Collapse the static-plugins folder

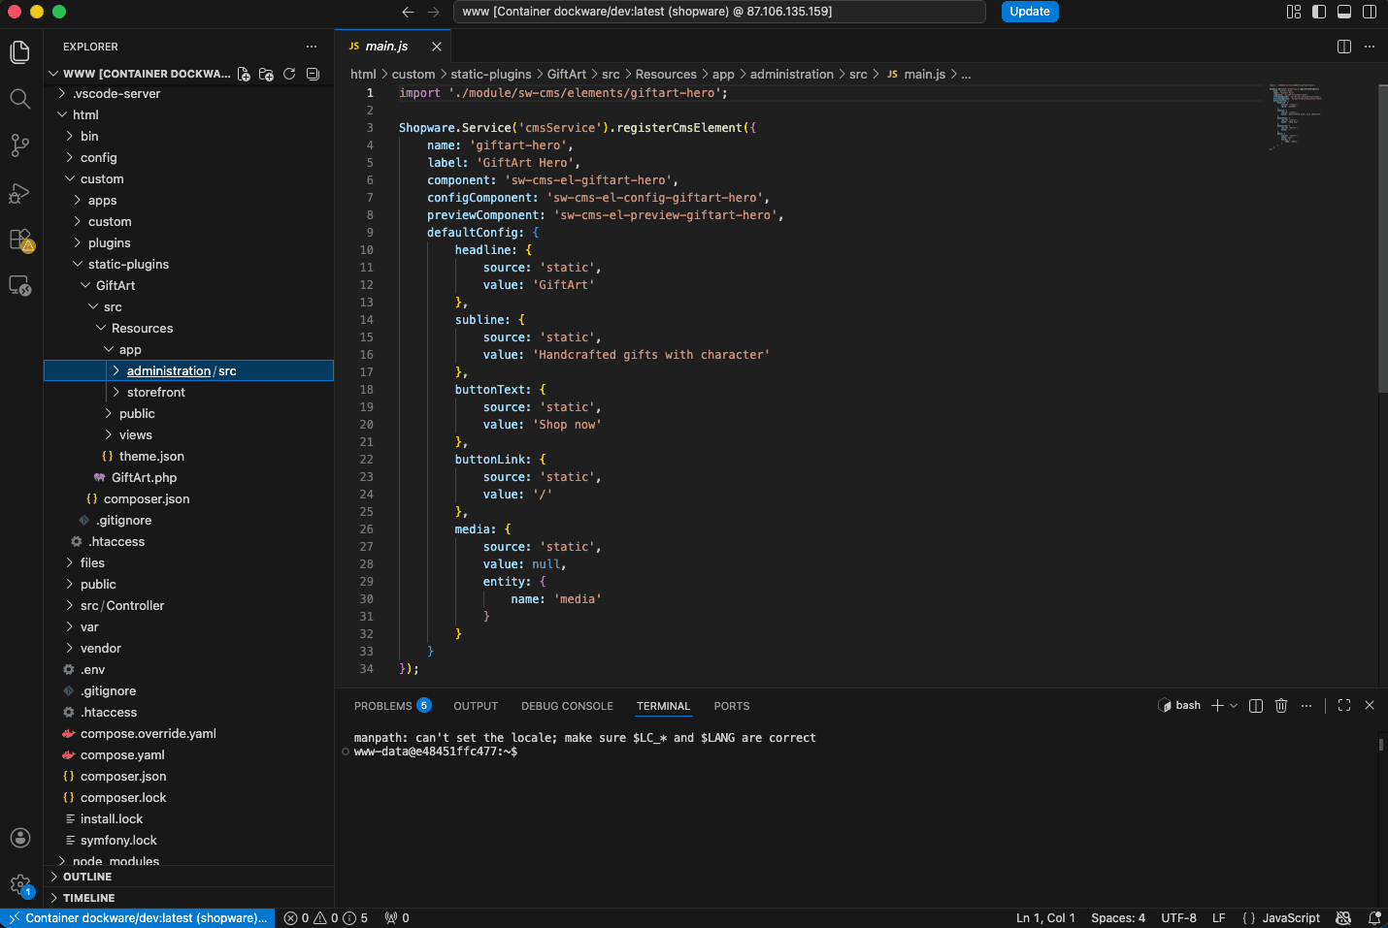pos(188,264)
